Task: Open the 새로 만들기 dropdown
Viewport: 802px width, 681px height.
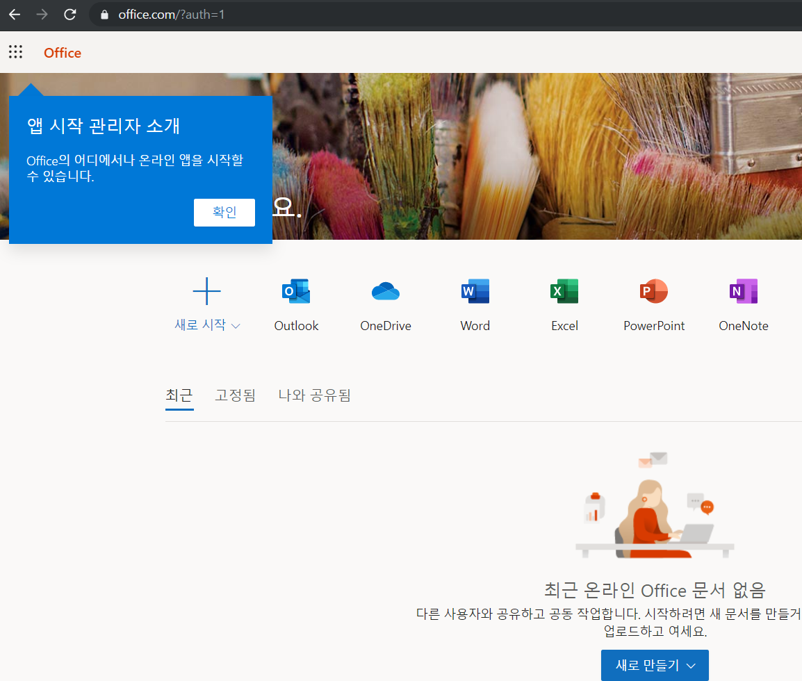Action: 654,665
